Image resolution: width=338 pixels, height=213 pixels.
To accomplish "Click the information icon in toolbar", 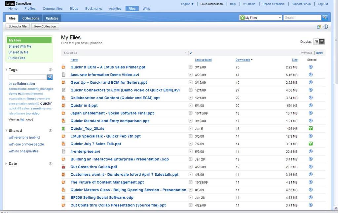I will [x=326, y=26].
